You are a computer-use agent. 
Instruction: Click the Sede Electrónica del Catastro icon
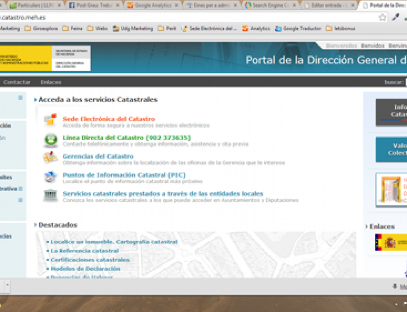coord(50,120)
